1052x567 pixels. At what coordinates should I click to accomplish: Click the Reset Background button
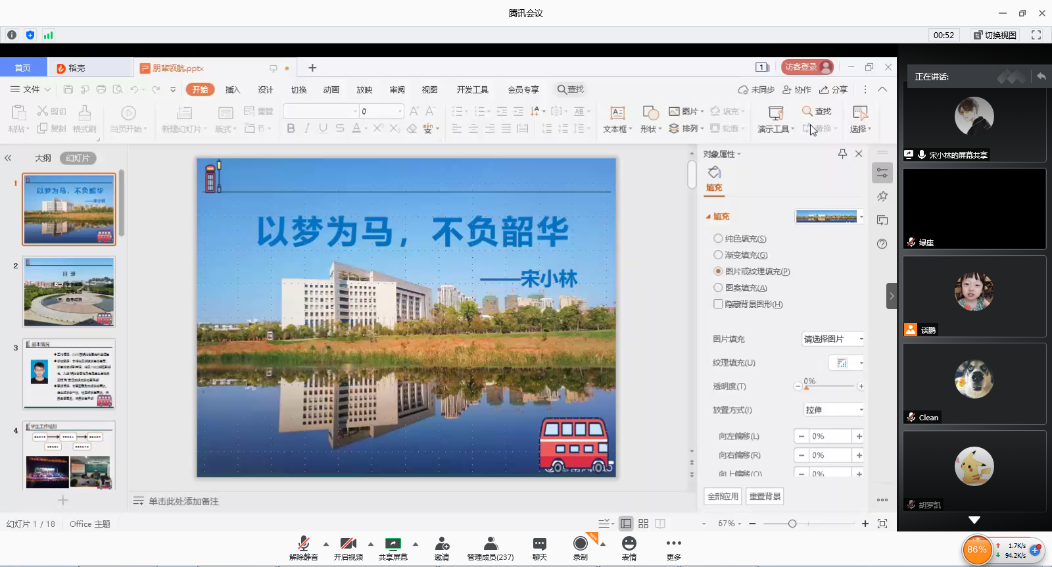click(765, 496)
